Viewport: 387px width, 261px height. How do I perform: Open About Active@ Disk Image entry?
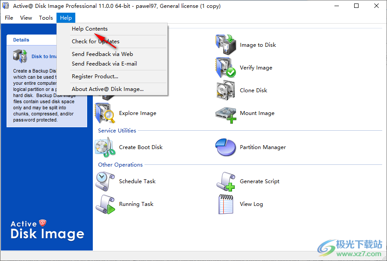pos(108,89)
